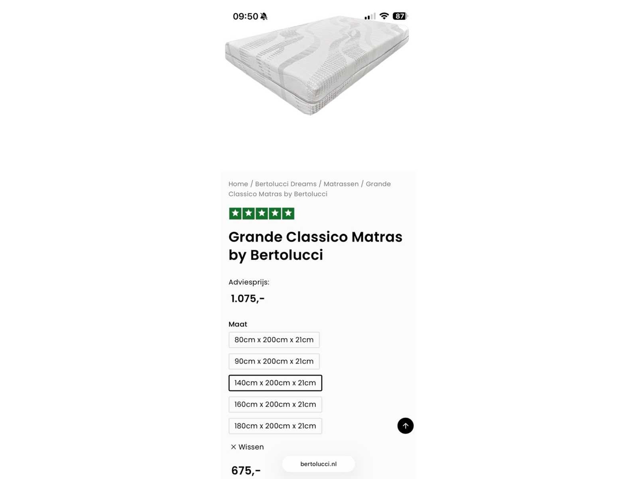638x479 pixels.
Task: Select size 90cm x 200cm x 21cm
Action: click(x=274, y=361)
